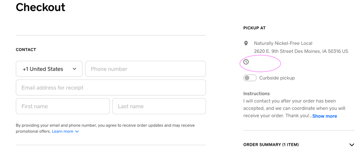Click the Checkout page heading
The width and height of the screenshot is (364, 151).
40,7
